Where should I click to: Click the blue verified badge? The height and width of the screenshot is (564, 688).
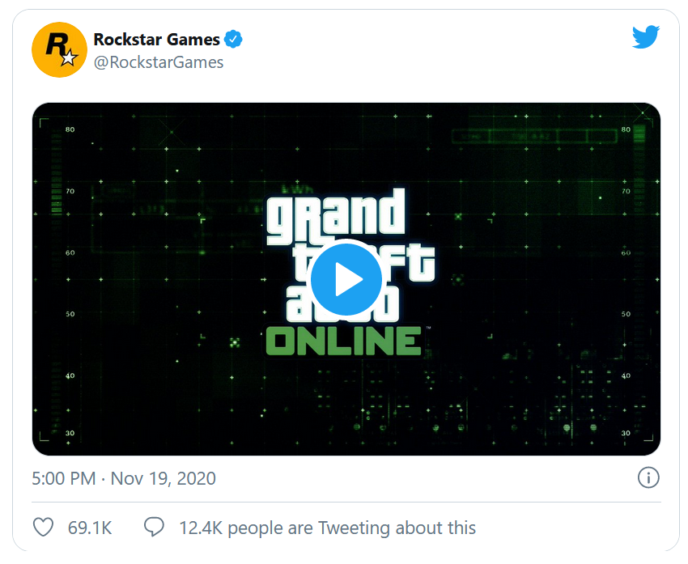tap(234, 39)
